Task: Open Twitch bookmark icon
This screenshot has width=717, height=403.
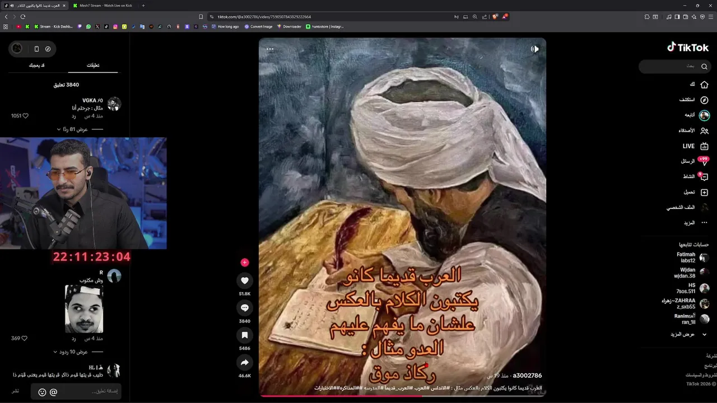Action: (x=79, y=26)
